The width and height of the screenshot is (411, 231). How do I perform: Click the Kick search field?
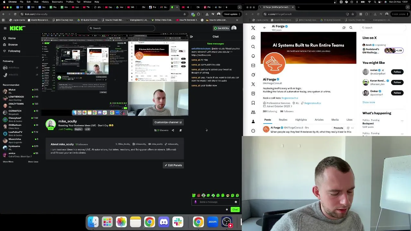(121, 28)
